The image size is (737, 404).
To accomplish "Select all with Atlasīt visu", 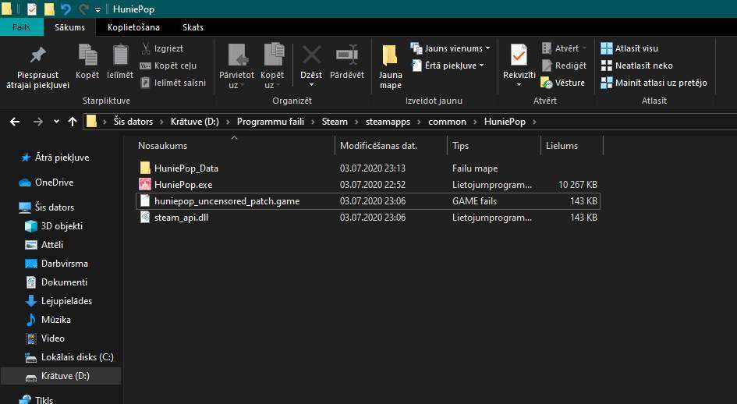I will click(x=629, y=48).
